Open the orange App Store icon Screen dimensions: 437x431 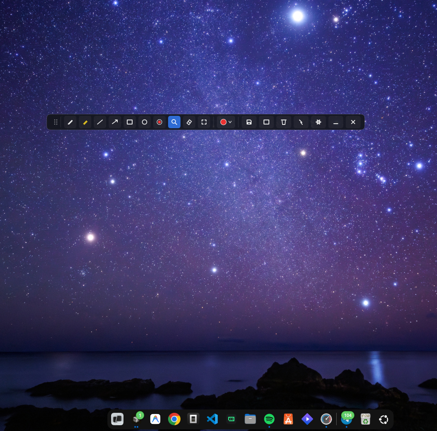click(288, 419)
